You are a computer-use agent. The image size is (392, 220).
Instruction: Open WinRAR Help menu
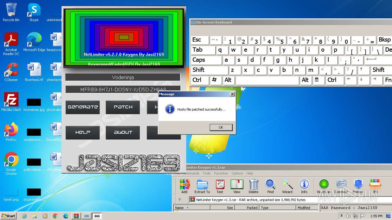[250, 173]
